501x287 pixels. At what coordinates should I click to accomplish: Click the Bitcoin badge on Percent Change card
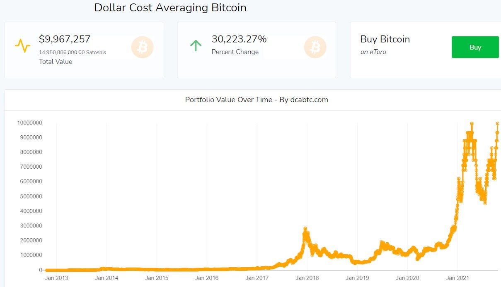(315, 47)
